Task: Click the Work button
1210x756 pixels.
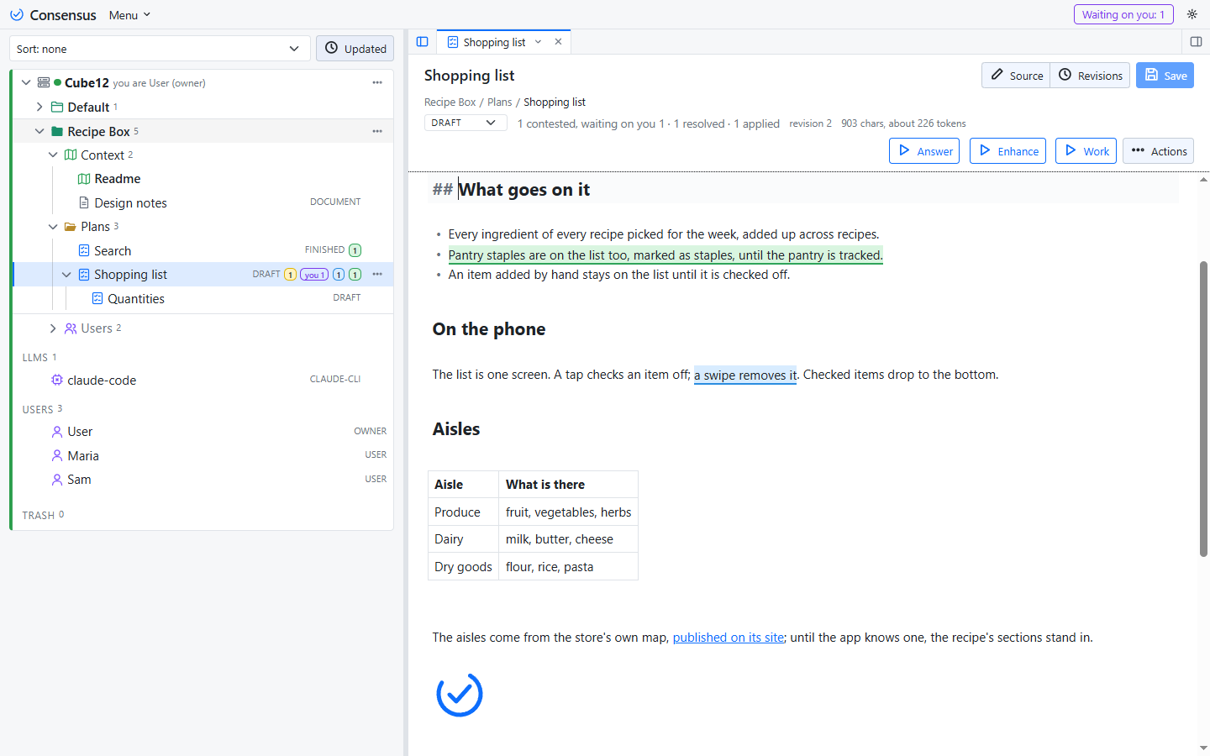Action: 1086,151
